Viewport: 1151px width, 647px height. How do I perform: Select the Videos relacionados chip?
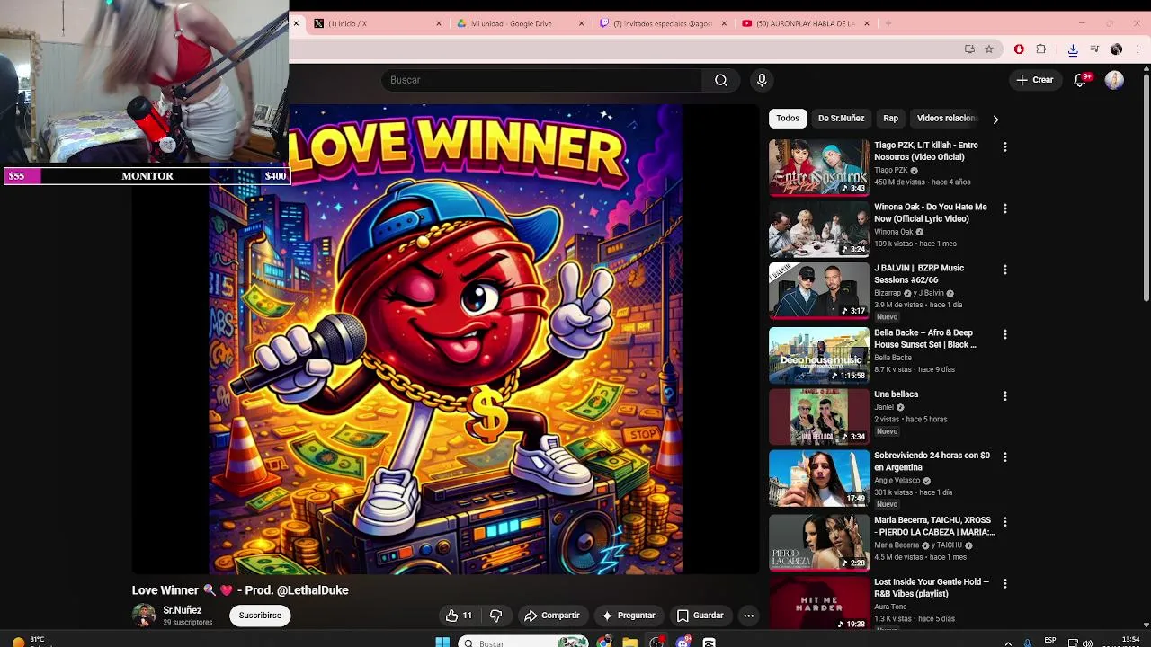946,118
